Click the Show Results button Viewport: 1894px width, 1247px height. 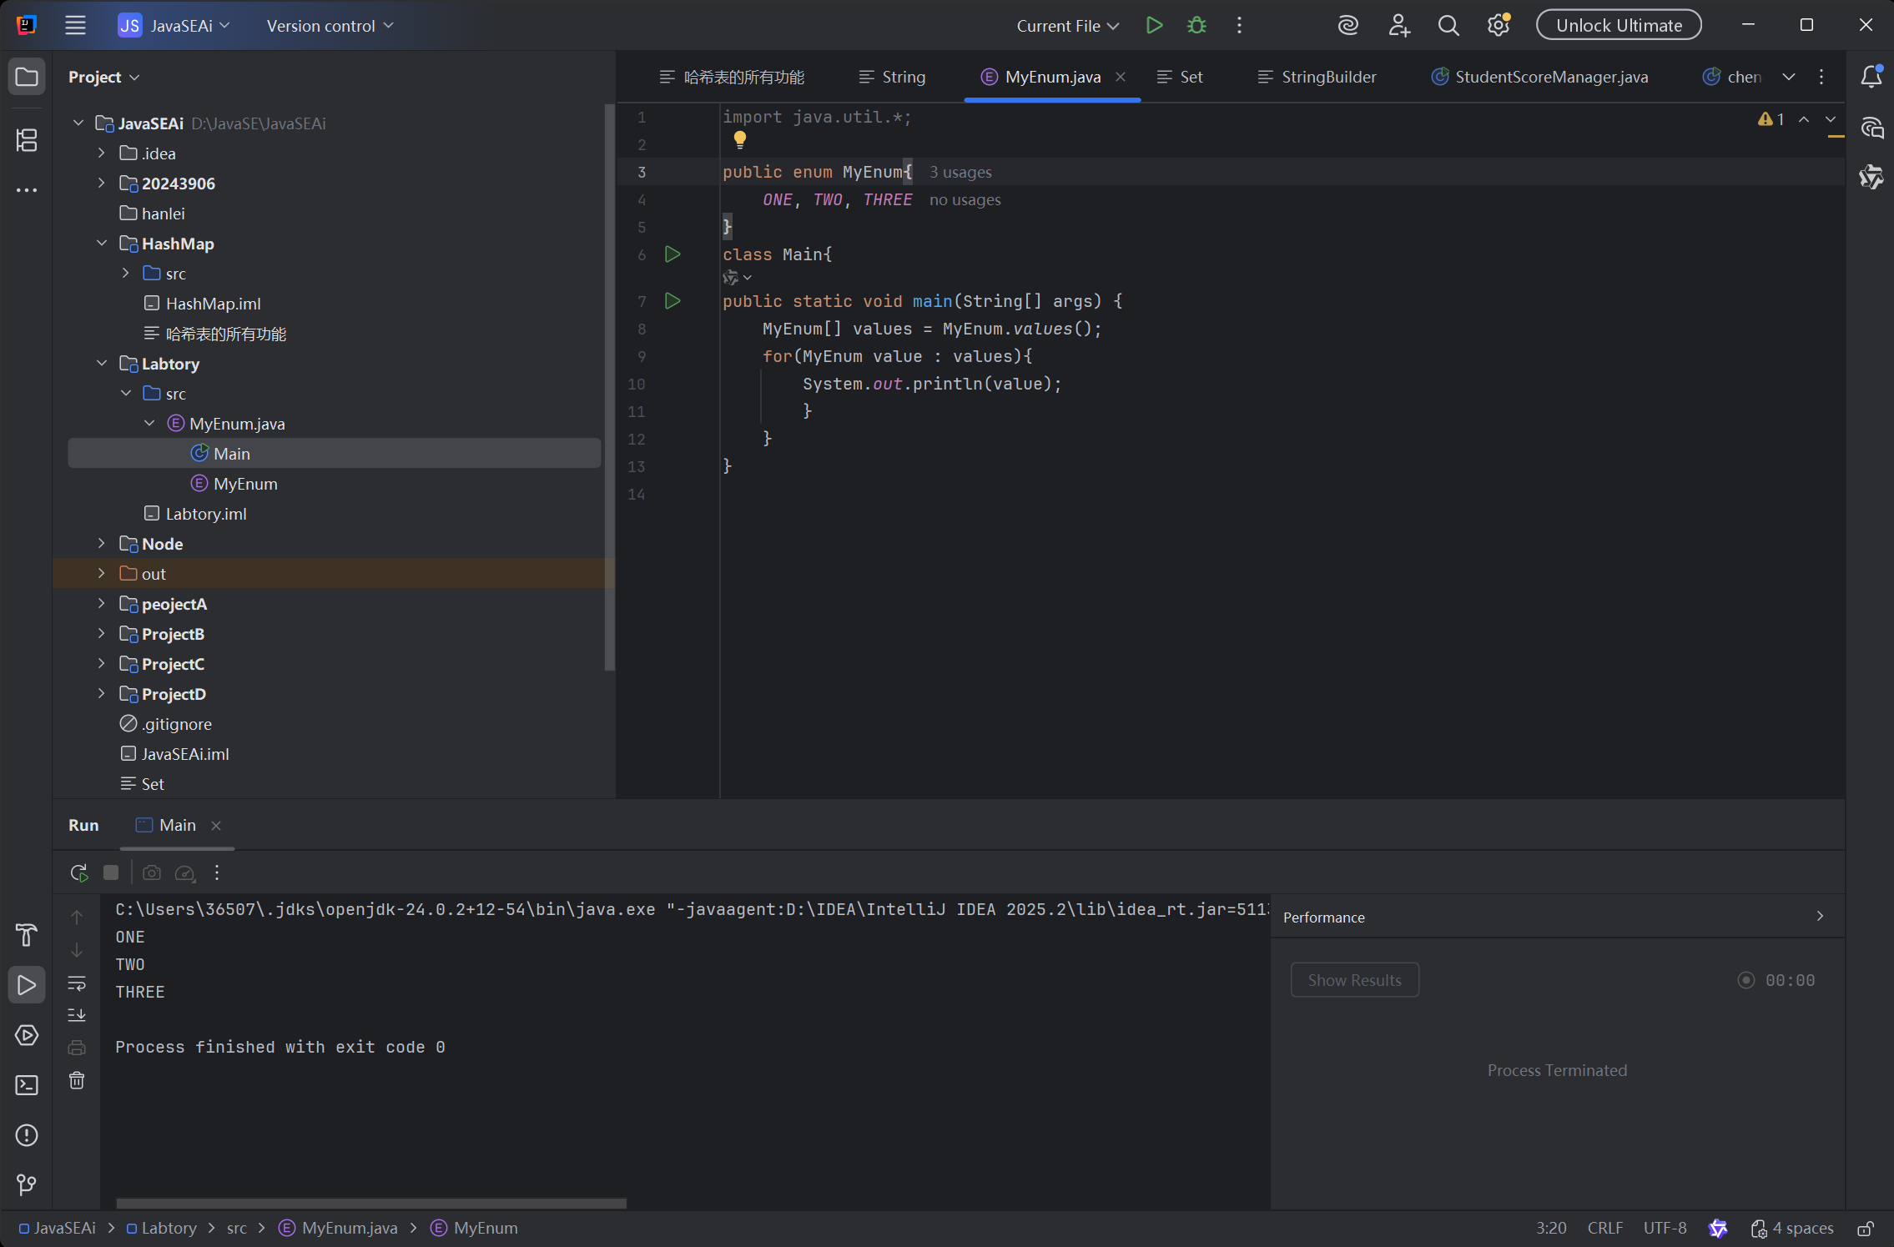1353,980
